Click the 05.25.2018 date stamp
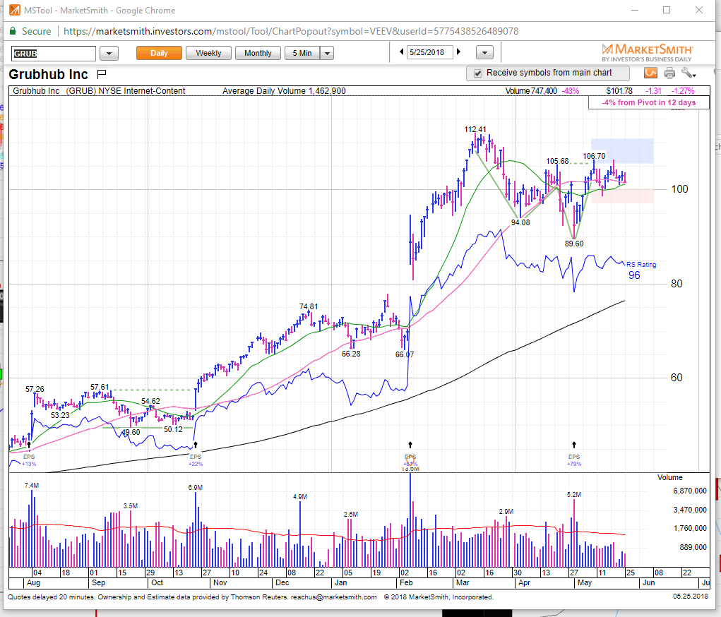This screenshot has height=617, width=721. coord(691,597)
